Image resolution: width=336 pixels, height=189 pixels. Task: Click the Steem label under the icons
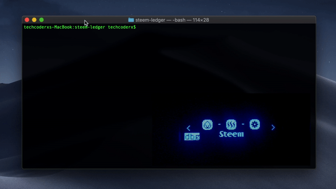pyautogui.click(x=231, y=134)
